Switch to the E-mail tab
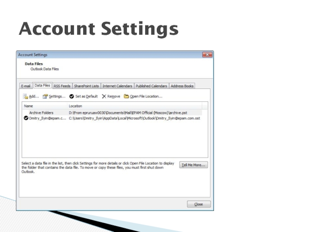Image resolution: width=310 pixels, height=232 pixels. [x=26, y=86]
